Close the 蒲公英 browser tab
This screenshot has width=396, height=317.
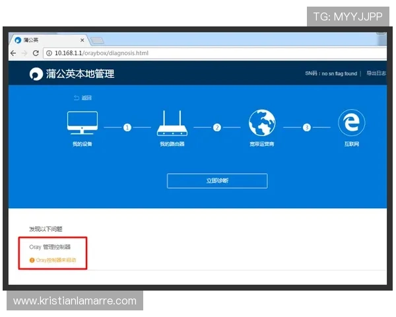(x=82, y=40)
